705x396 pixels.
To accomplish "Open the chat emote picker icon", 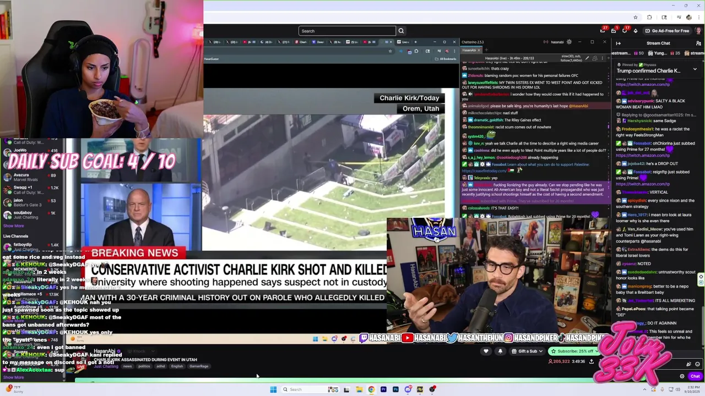I will pyautogui.click(x=697, y=364).
